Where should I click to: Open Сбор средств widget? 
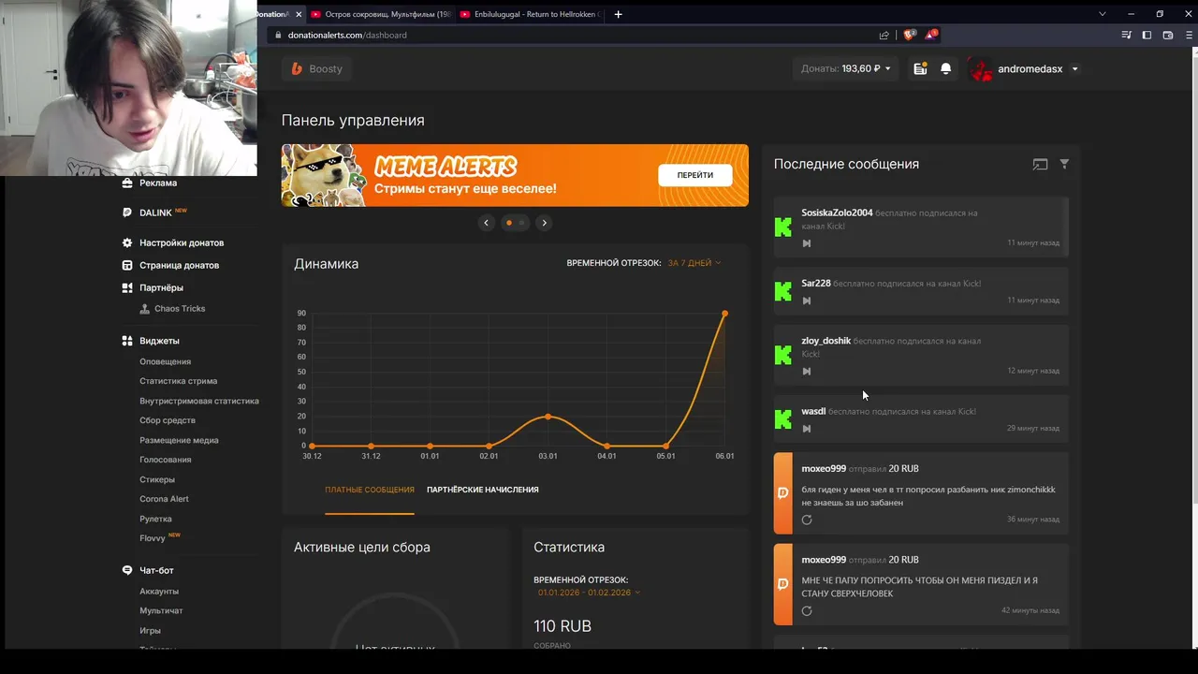[168, 420]
